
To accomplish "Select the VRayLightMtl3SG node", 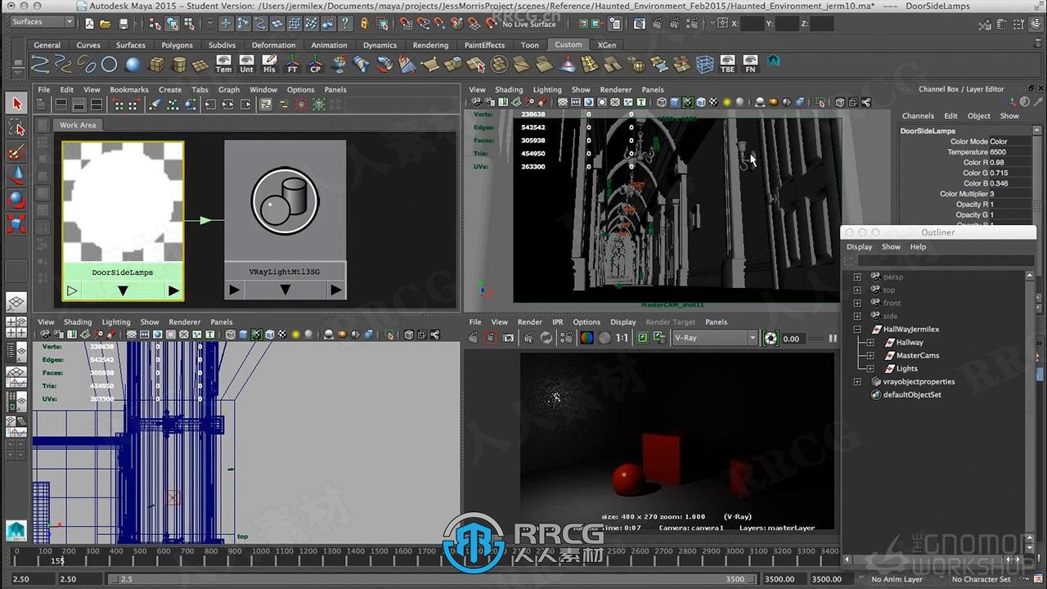I will tap(285, 219).
